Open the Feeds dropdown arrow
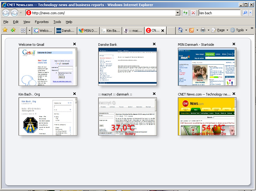This screenshot has width=256, height=191. tap(197, 30)
